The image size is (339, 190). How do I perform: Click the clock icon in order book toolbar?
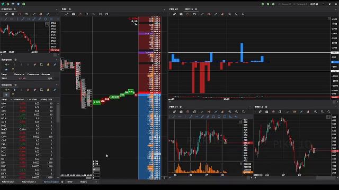pos(80,14)
